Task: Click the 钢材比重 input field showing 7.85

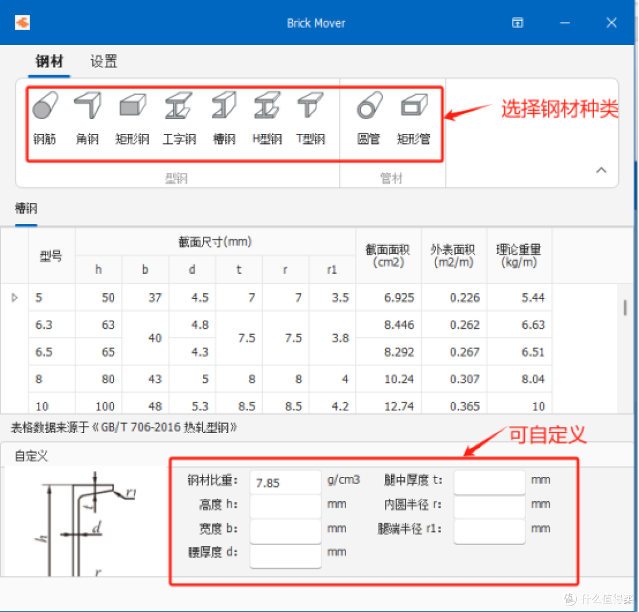Action: click(x=285, y=482)
